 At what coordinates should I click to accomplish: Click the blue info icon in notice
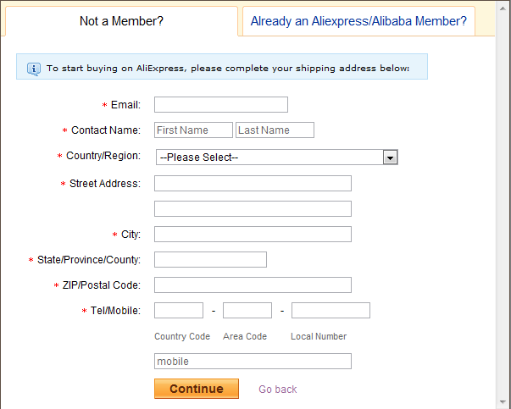(x=34, y=68)
